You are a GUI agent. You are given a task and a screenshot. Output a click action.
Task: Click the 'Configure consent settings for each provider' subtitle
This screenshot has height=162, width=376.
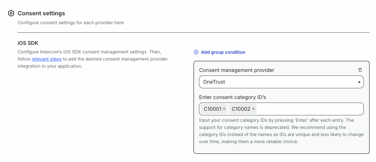tap(70, 22)
